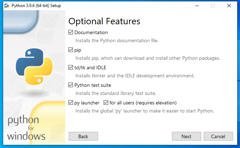Close the setup window with X
This screenshot has height=148, width=240.
click(x=229, y=5)
